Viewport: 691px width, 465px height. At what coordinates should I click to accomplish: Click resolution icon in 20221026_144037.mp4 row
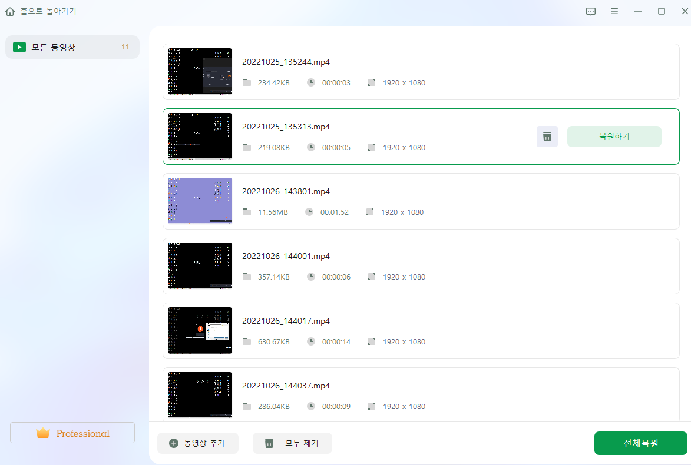pyautogui.click(x=372, y=406)
